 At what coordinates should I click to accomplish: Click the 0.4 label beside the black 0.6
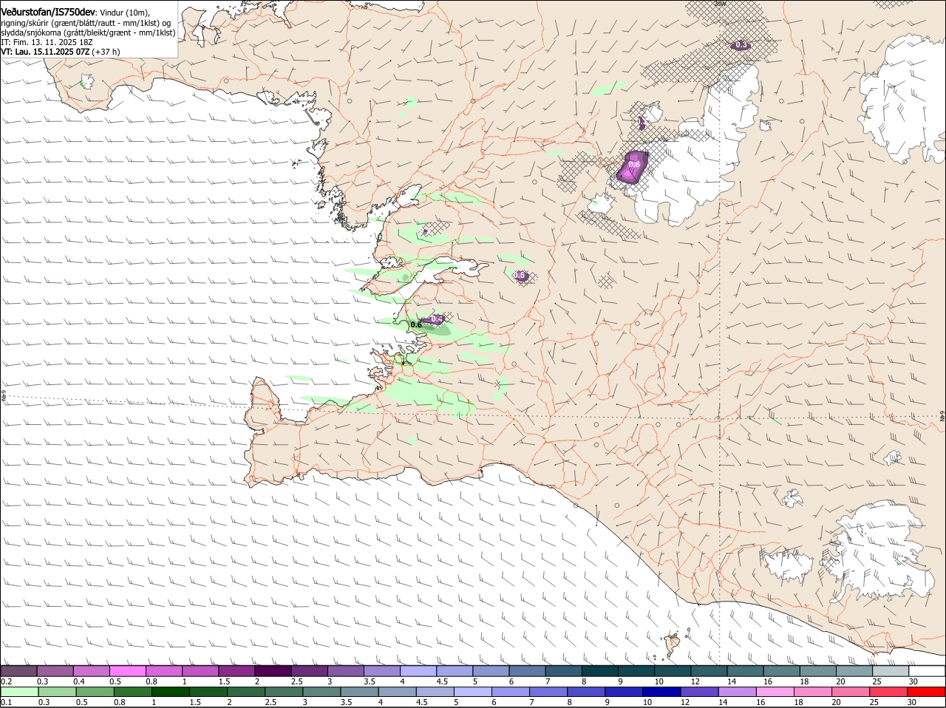click(x=437, y=319)
